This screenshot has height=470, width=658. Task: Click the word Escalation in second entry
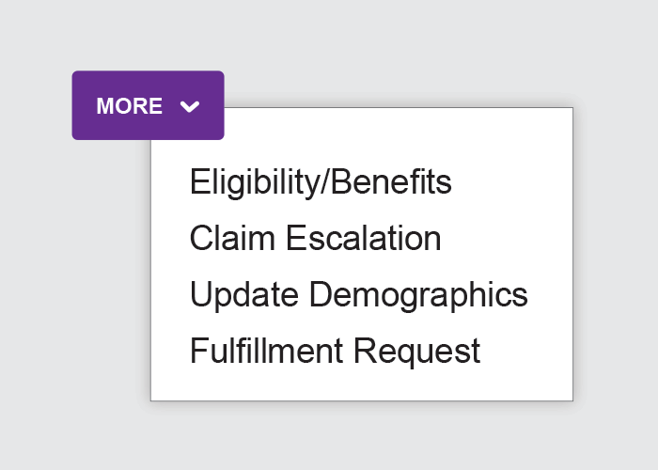(364, 238)
